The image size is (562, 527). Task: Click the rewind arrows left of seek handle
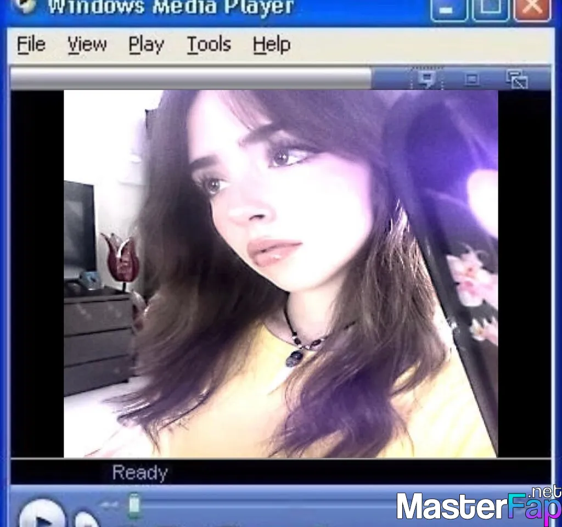tap(109, 505)
